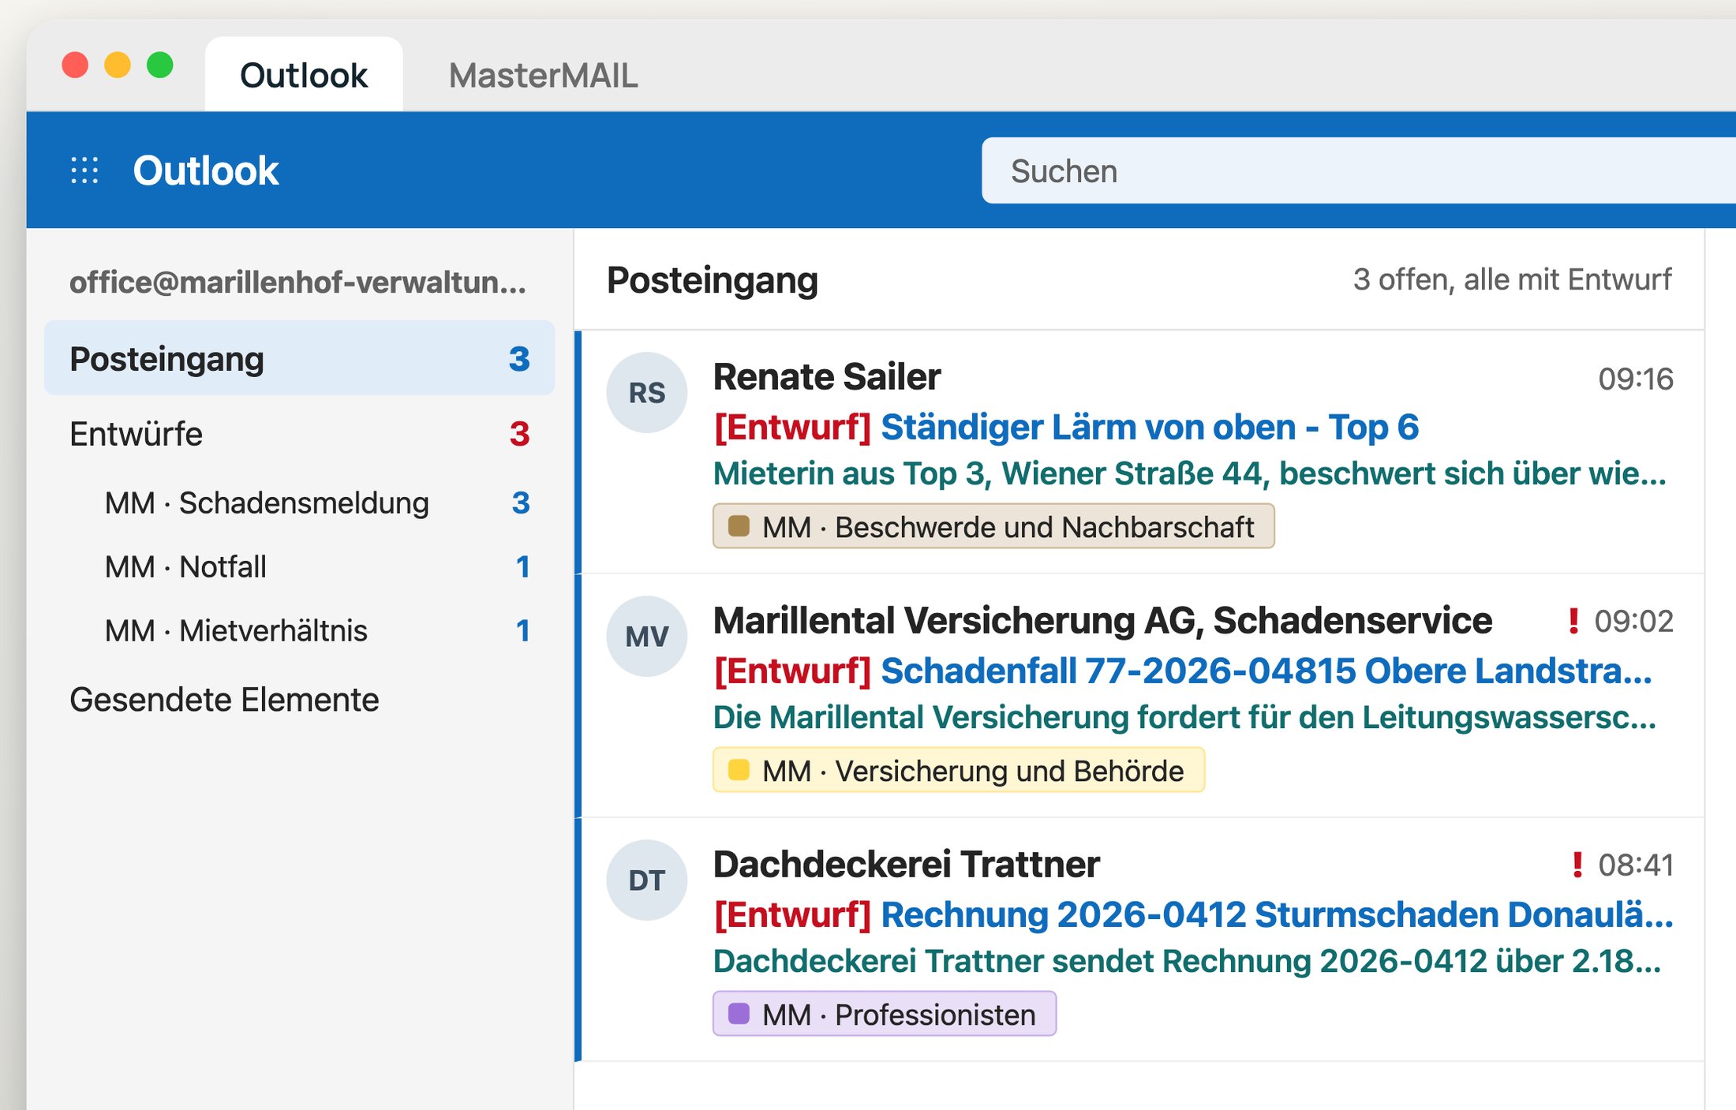
Task: Open subject Ständiger Lärm von oben - Top 6
Action: pos(1150,427)
